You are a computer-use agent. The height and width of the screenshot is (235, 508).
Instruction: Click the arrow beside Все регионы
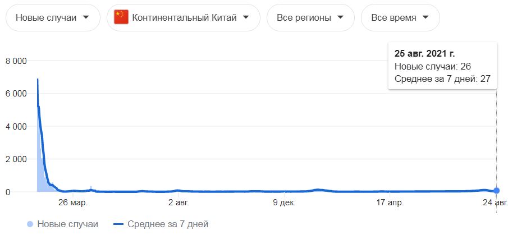coord(340,17)
